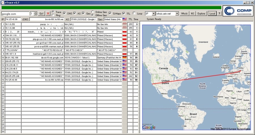This screenshot has height=135, width=255.
Task: Click the question mark help button
Action: click(219, 14)
